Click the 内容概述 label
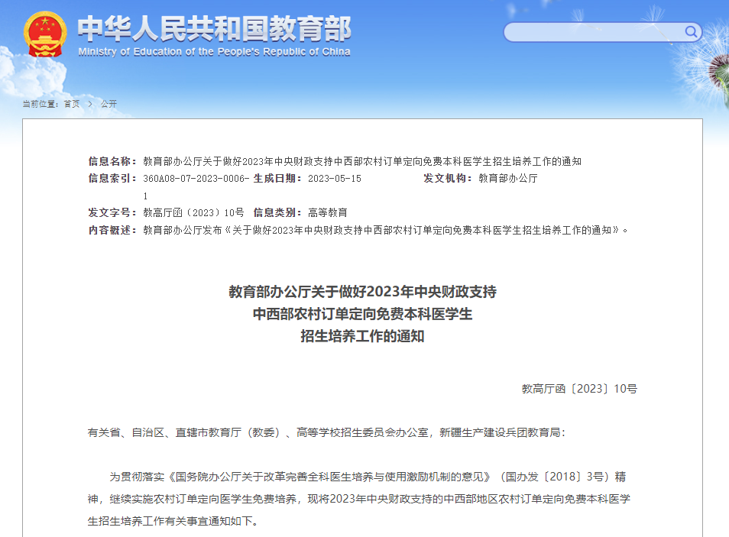729x537 pixels. 112,230
